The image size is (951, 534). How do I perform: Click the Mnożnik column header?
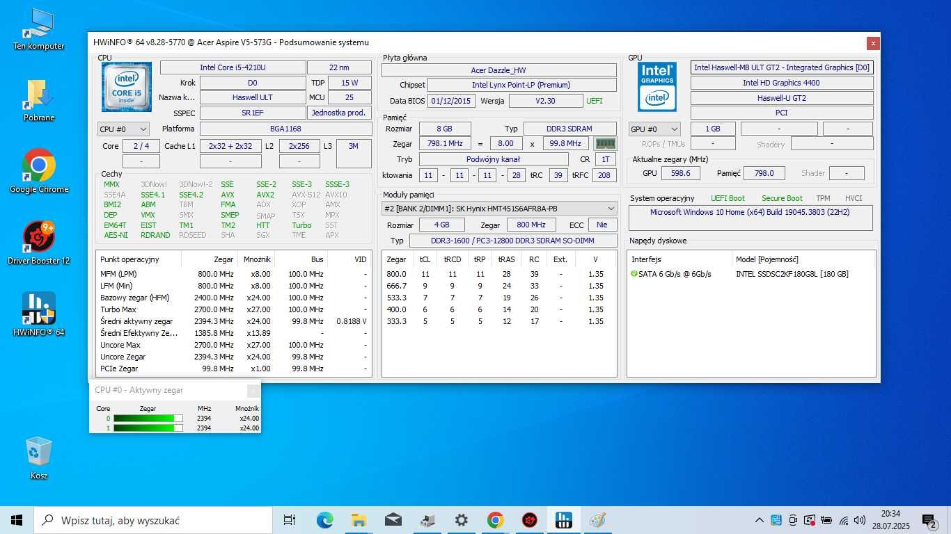pos(256,259)
